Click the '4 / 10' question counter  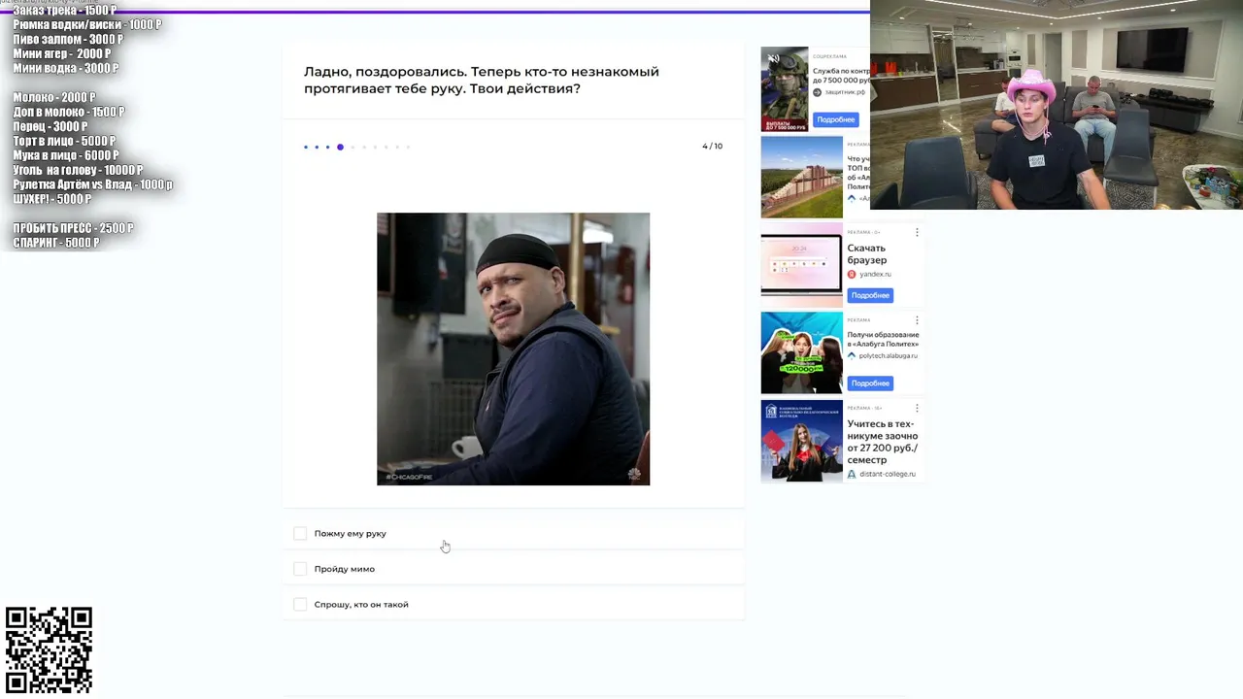[x=712, y=146]
